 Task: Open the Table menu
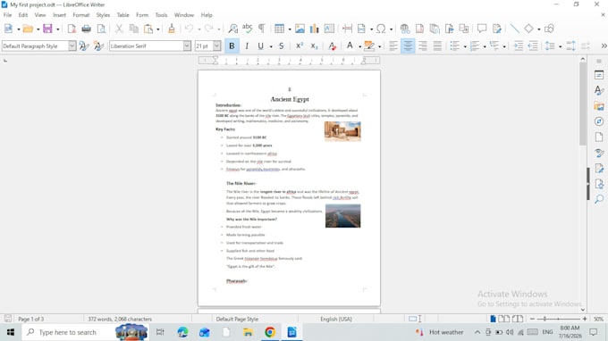point(122,15)
